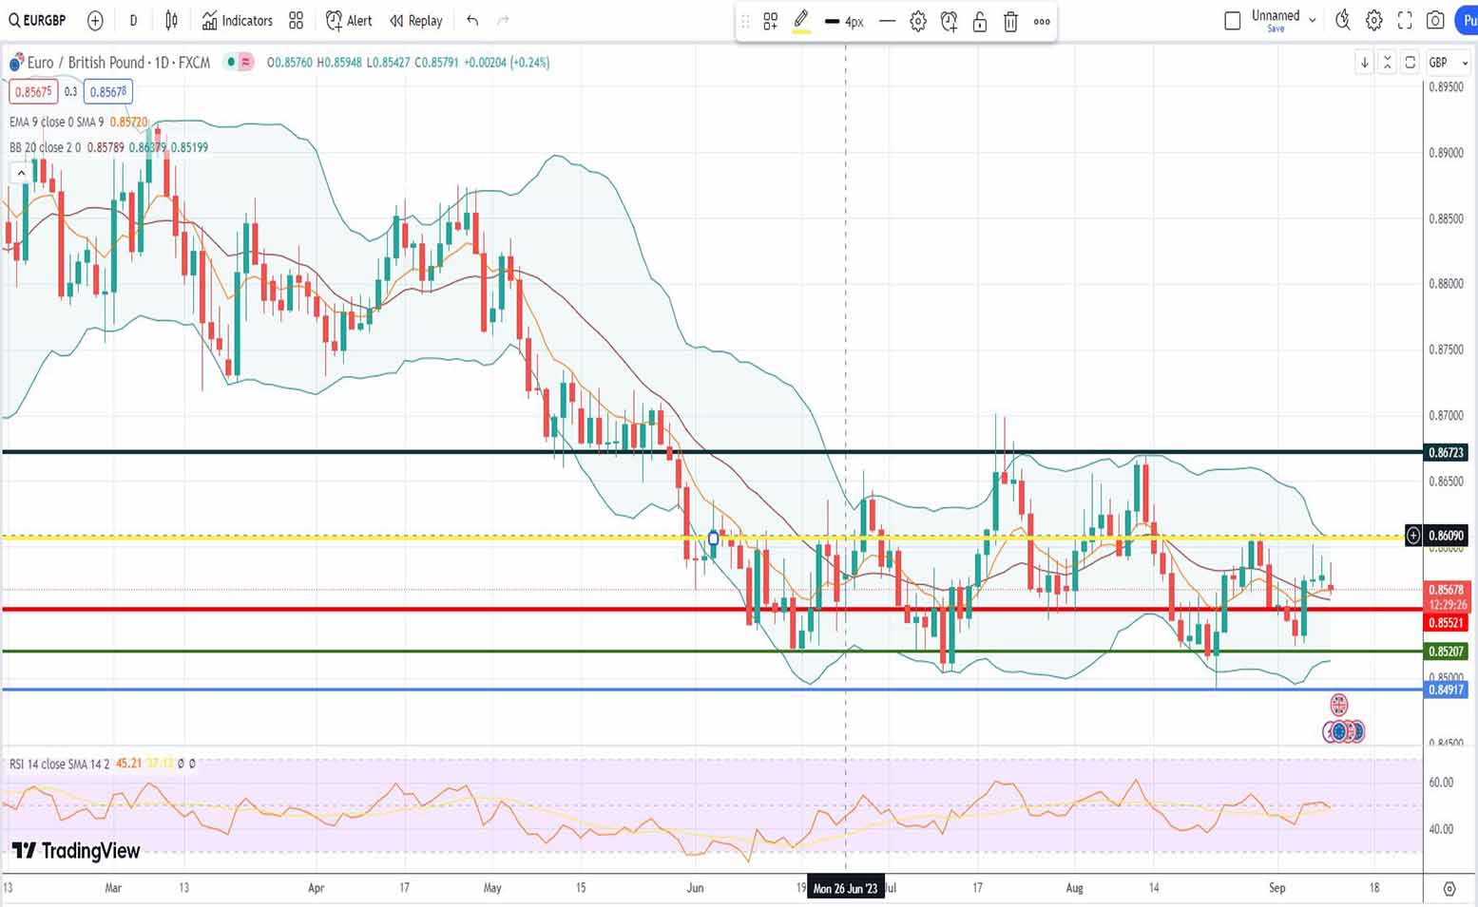The width and height of the screenshot is (1478, 907).
Task: Open the Indicators menu
Action: coord(237,20)
